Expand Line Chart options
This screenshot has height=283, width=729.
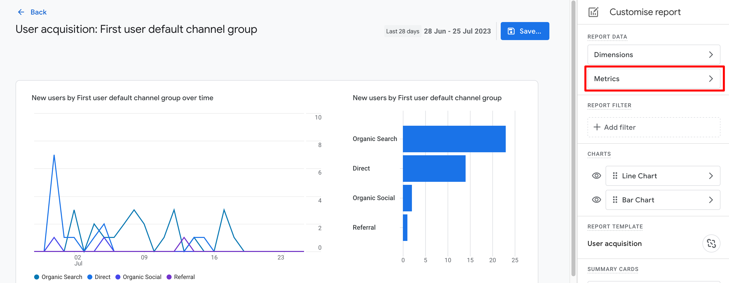[x=711, y=176]
